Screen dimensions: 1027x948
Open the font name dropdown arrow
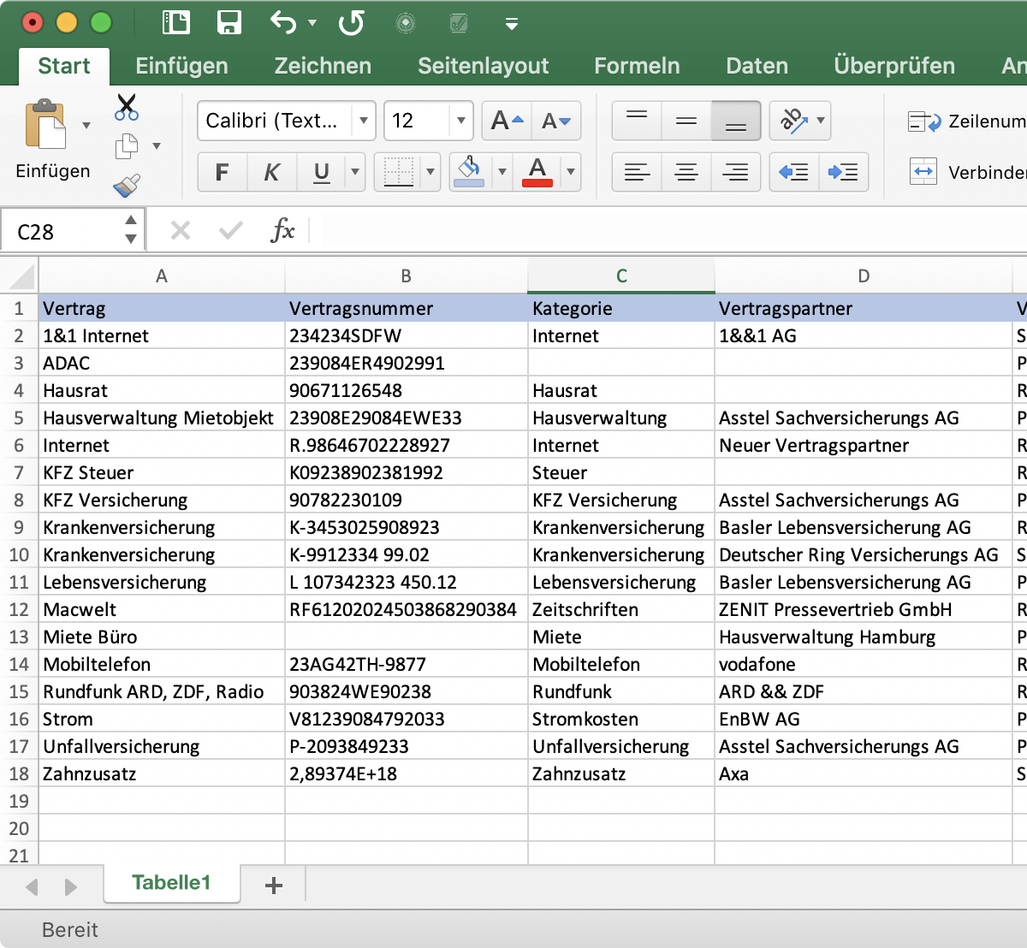364,121
